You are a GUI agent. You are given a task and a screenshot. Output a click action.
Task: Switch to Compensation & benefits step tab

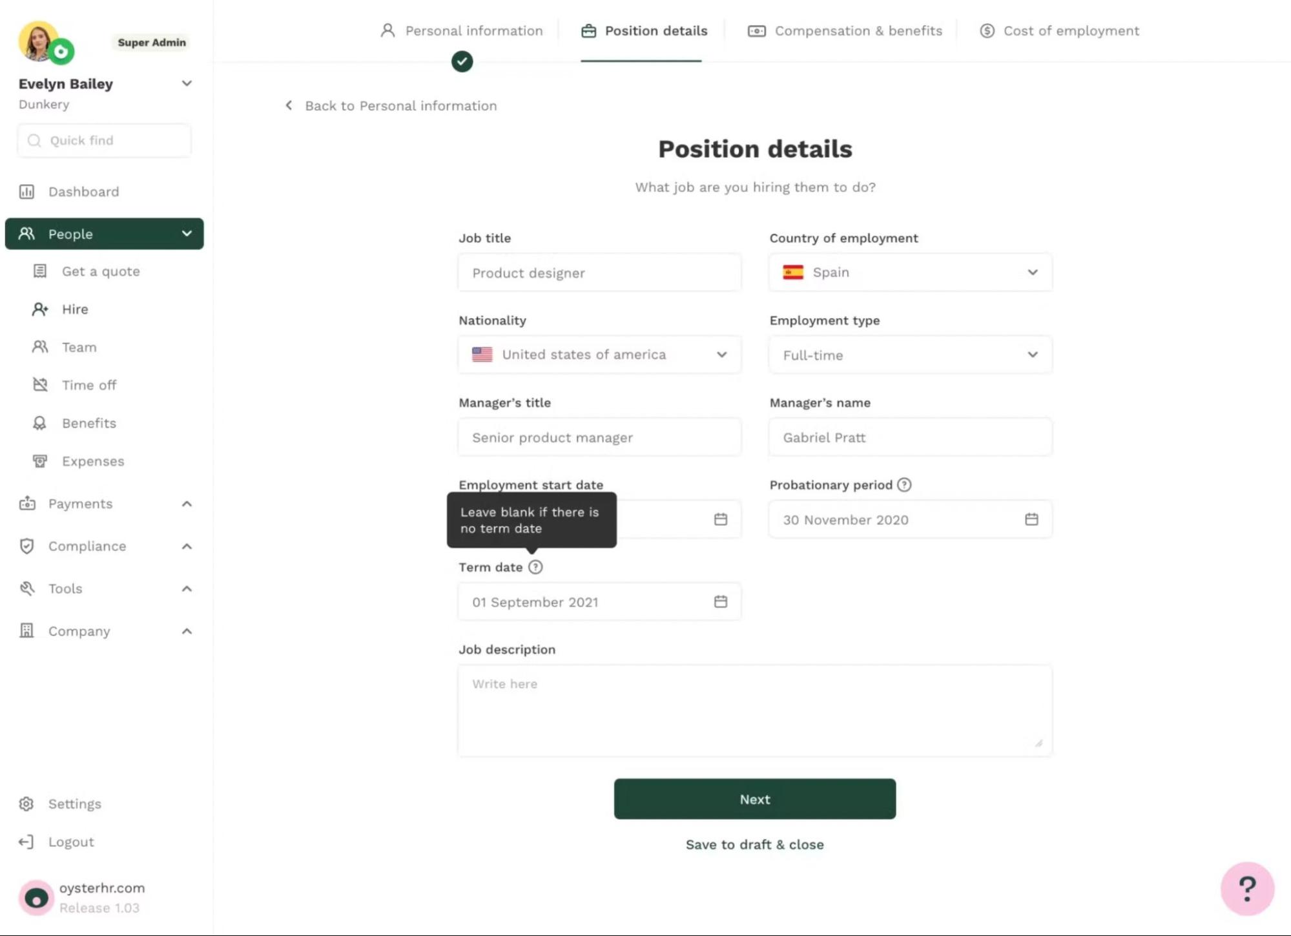845,31
